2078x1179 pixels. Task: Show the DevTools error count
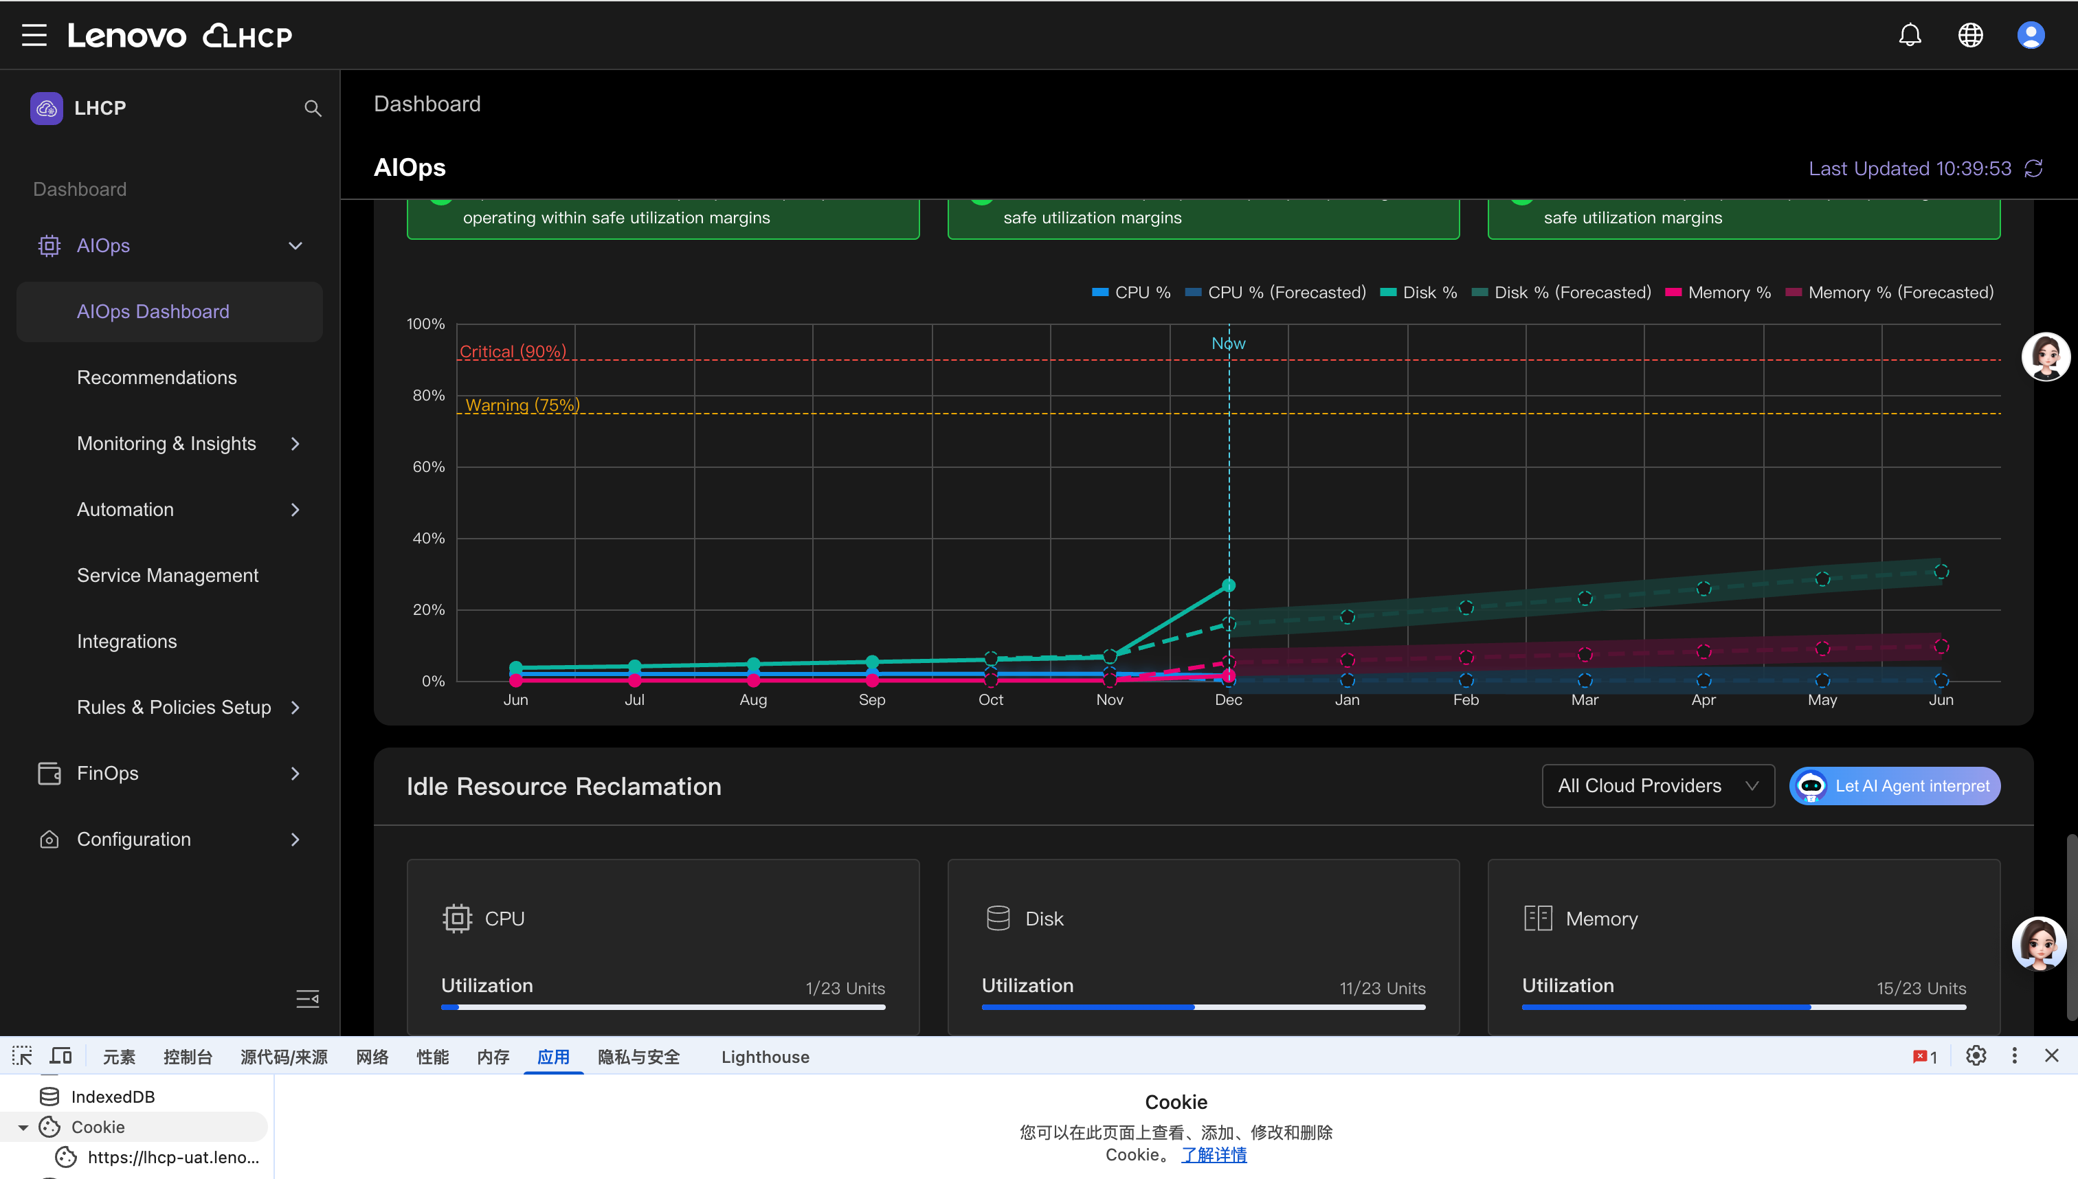coord(1925,1057)
